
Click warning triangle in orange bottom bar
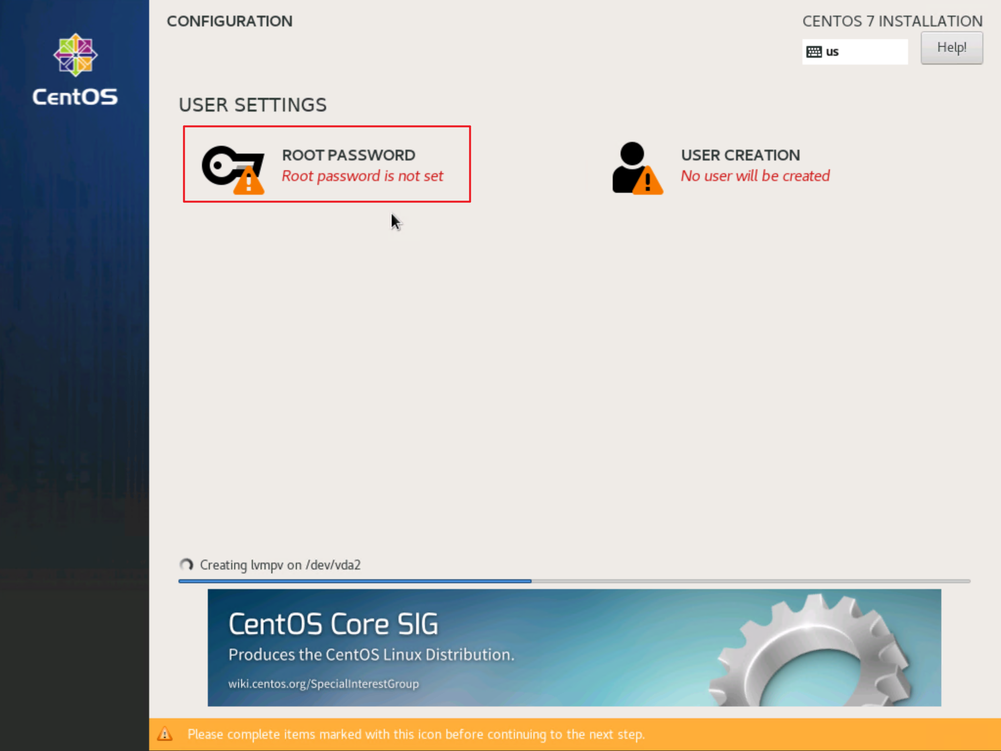(165, 734)
